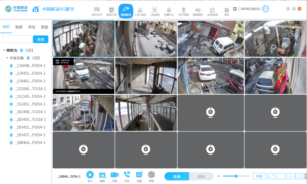
Task: Mute the speaker icon beside volume slider
Action: [x=219, y=176]
